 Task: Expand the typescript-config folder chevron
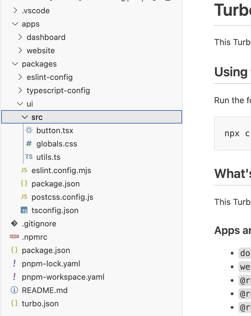(20, 90)
